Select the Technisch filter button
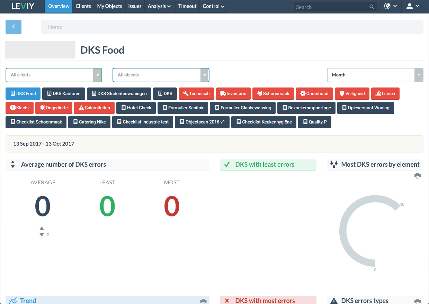The height and width of the screenshot is (304, 429). 196,93
